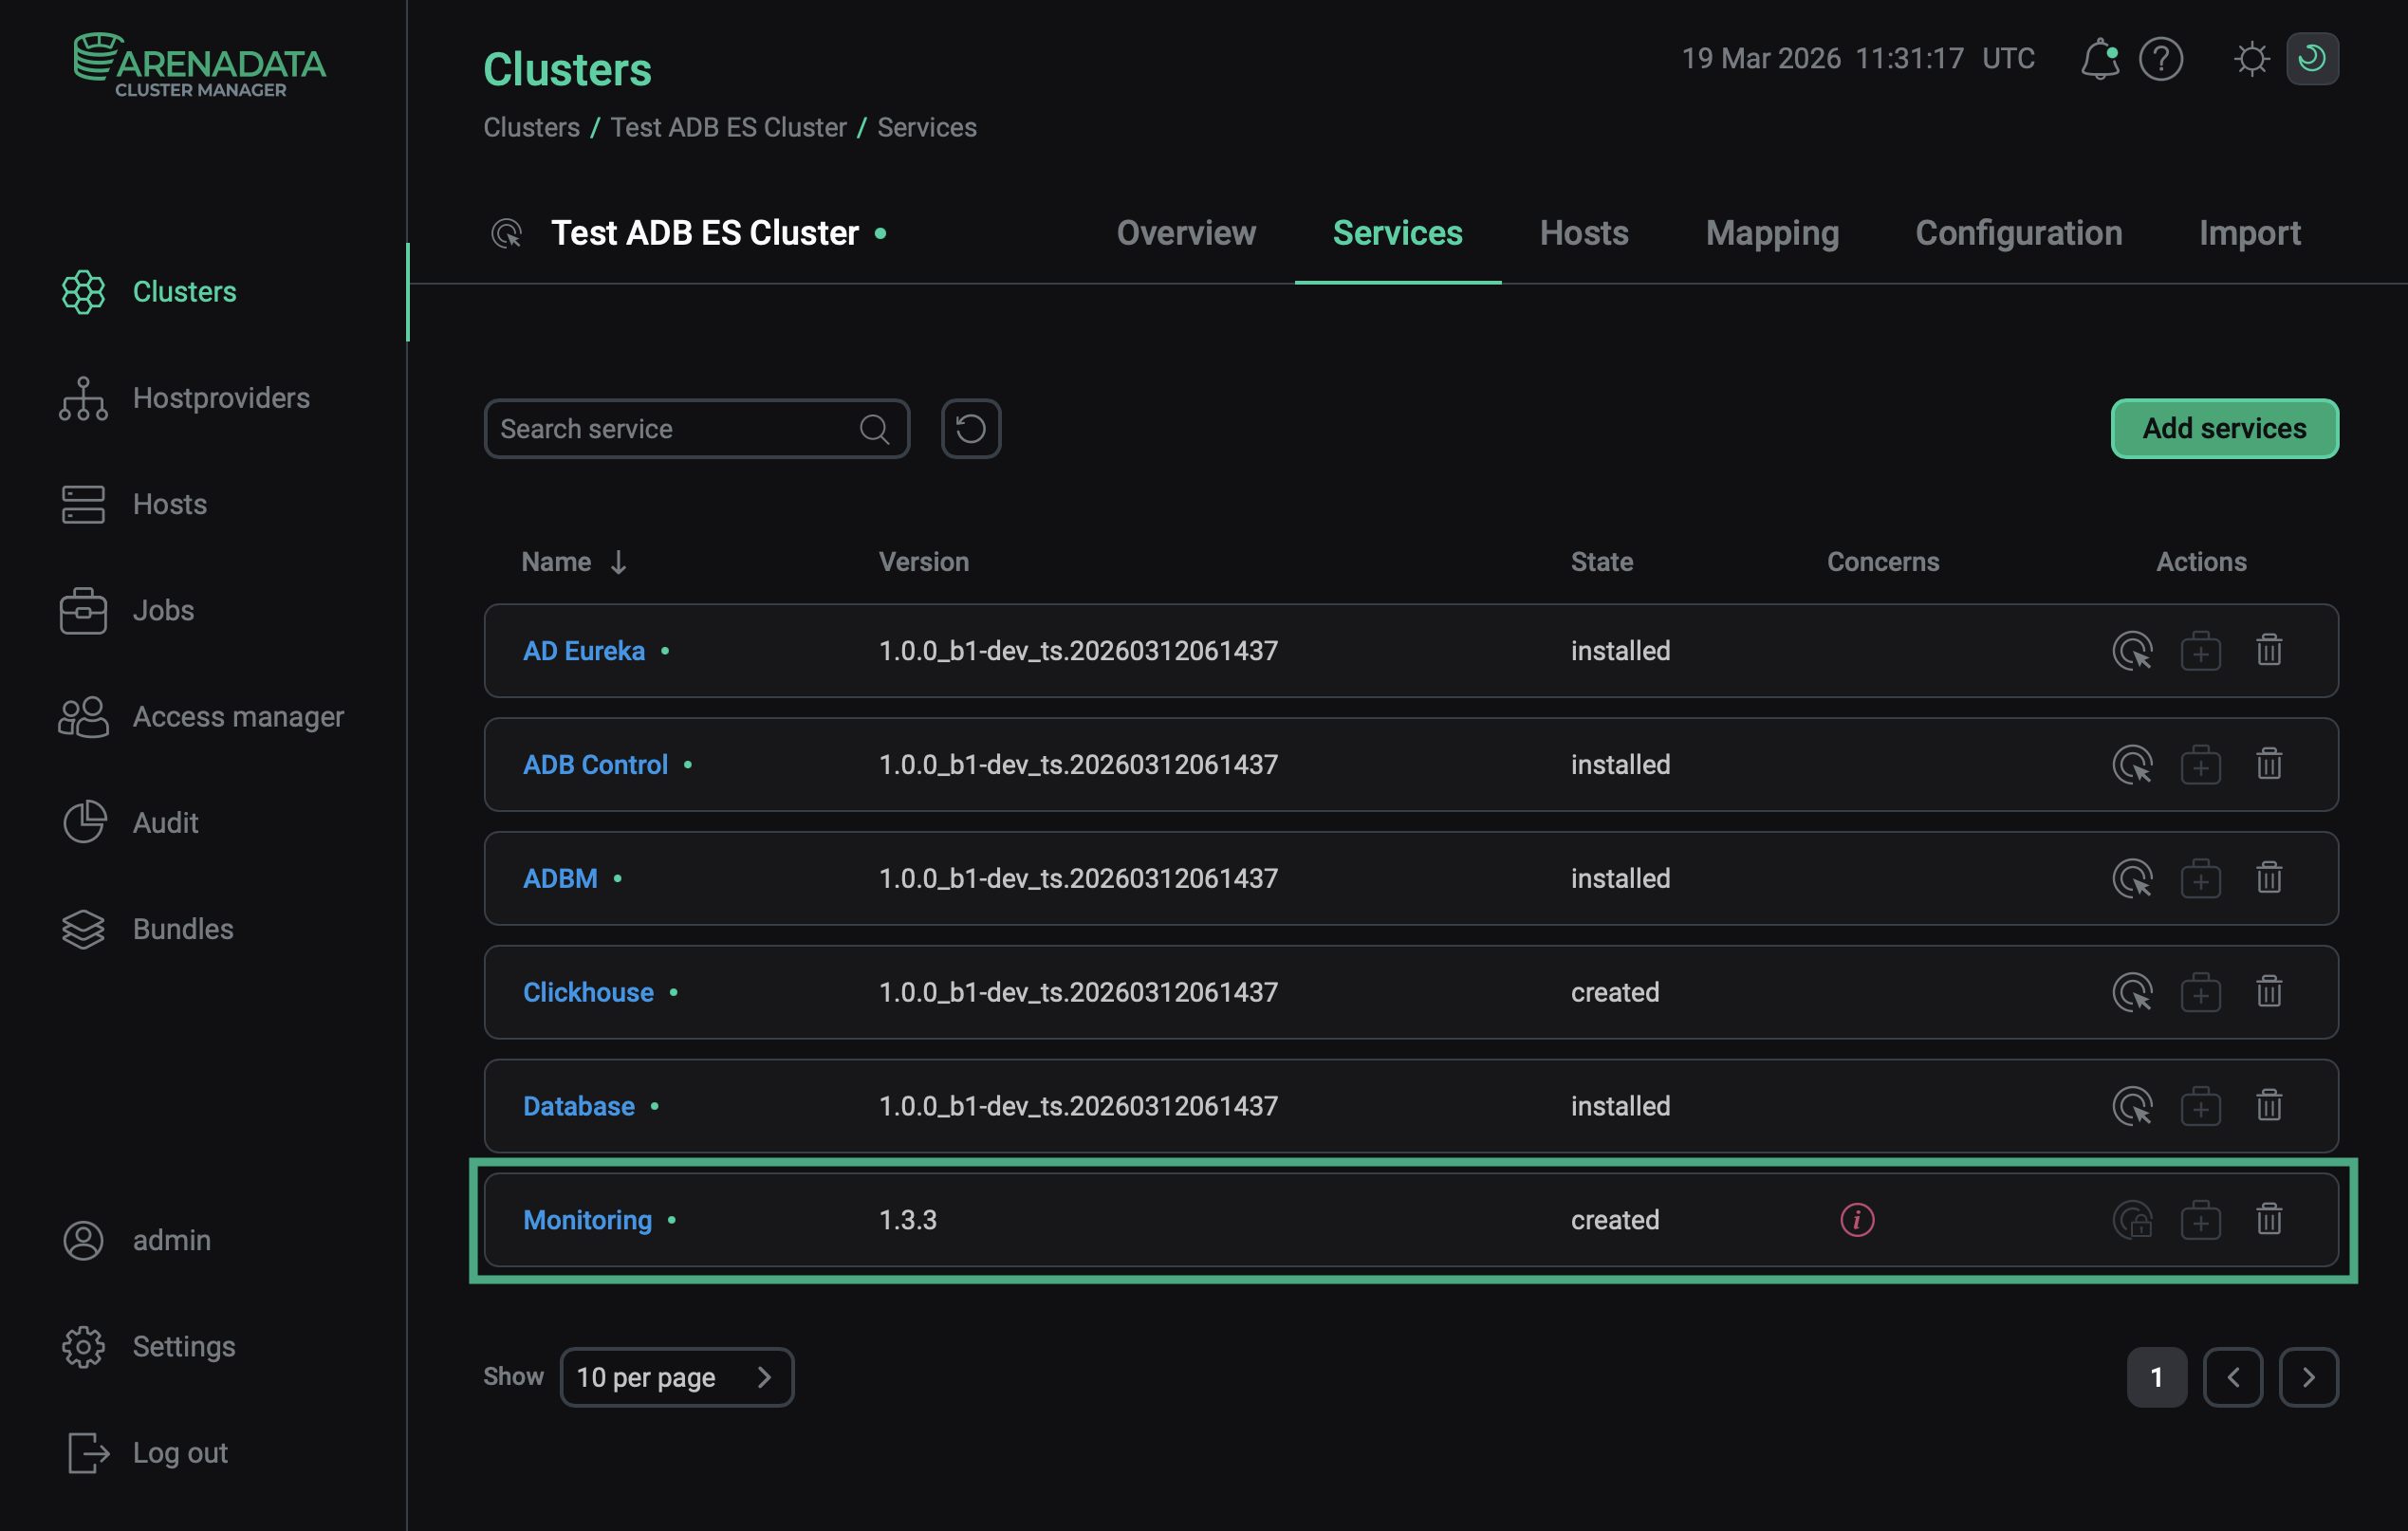
Task: Open the 10 per page dropdown
Action: point(677,1377)
